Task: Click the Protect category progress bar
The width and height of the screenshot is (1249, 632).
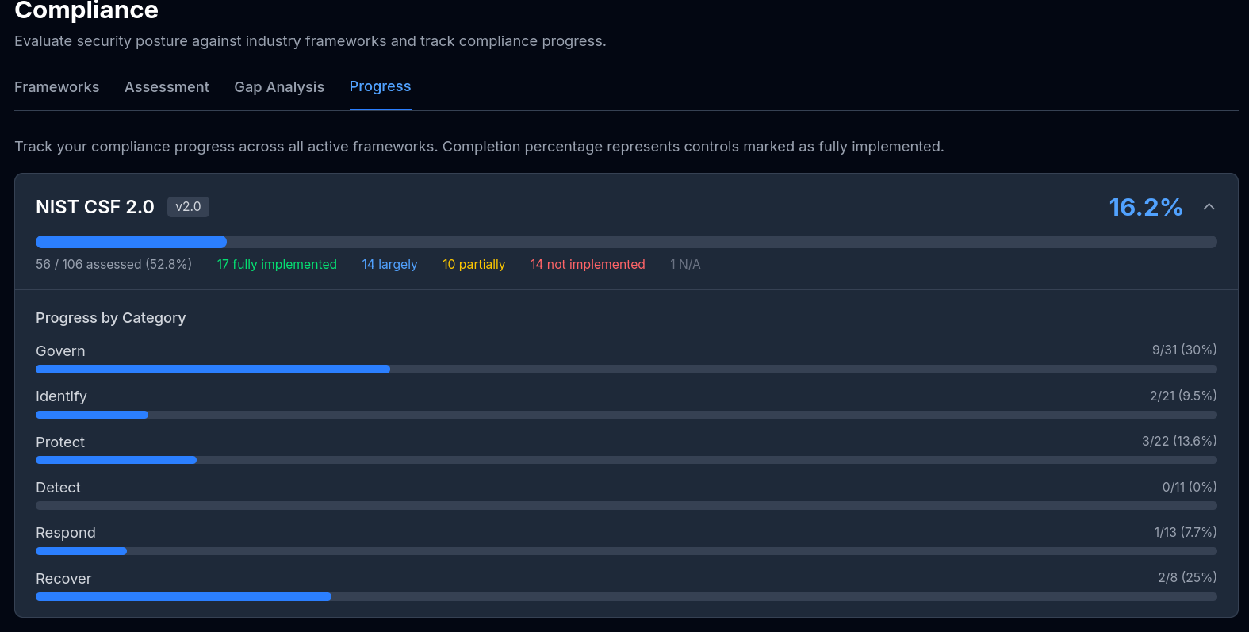Action: [x=626, y=460]
